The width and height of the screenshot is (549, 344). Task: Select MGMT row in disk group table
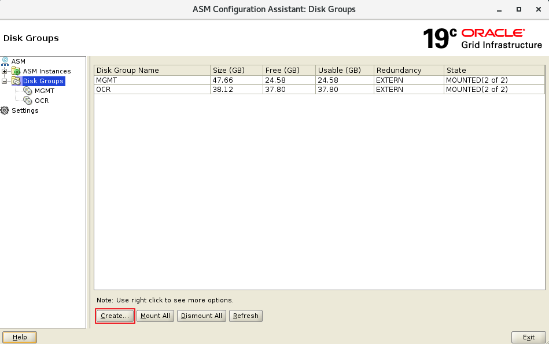[x=319, y=80]
